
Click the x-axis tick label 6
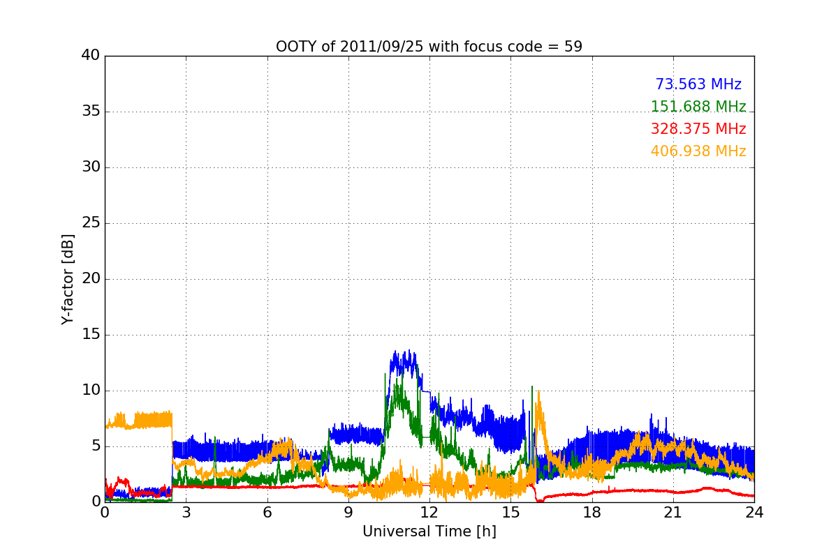pyautogui.click(x=267, y=513)
